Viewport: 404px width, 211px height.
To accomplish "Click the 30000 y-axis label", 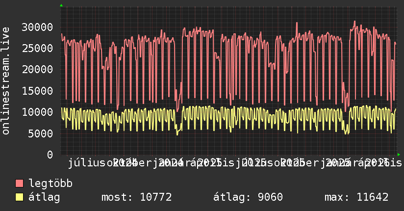I will click(37, 27).
